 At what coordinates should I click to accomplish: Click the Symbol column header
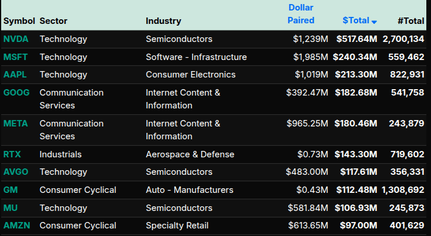pos(19,21)
